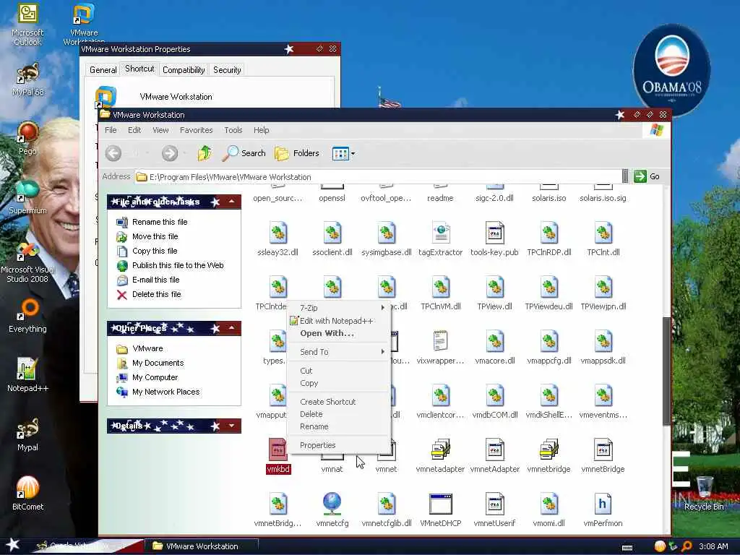The image size is (740, 555).
Task: Select vmdbCOM.dll file
Action: tap(494, 402)
